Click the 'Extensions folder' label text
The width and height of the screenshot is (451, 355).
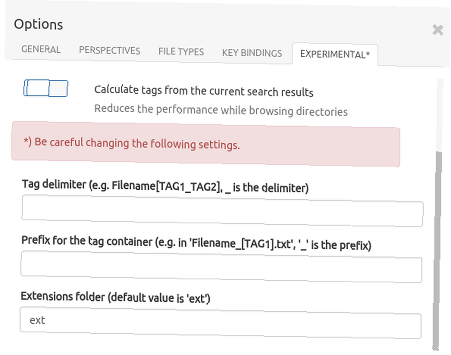pyautogui.click(x=115, y=297)
